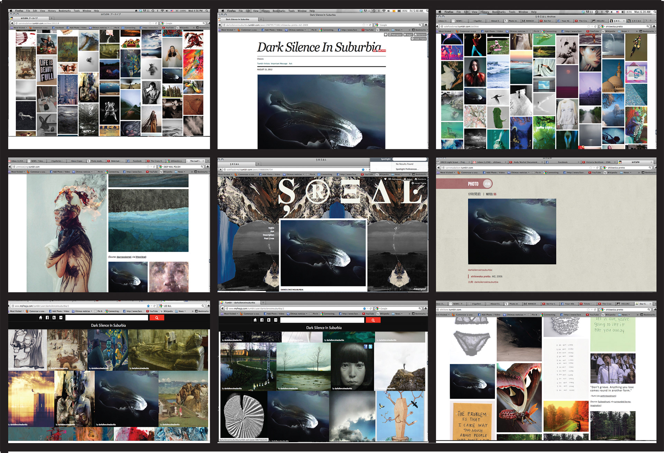
Task: Click Facebook share icon on the gray portrait thumbnail
Action: pyautogui.click(x=366, y=346)
